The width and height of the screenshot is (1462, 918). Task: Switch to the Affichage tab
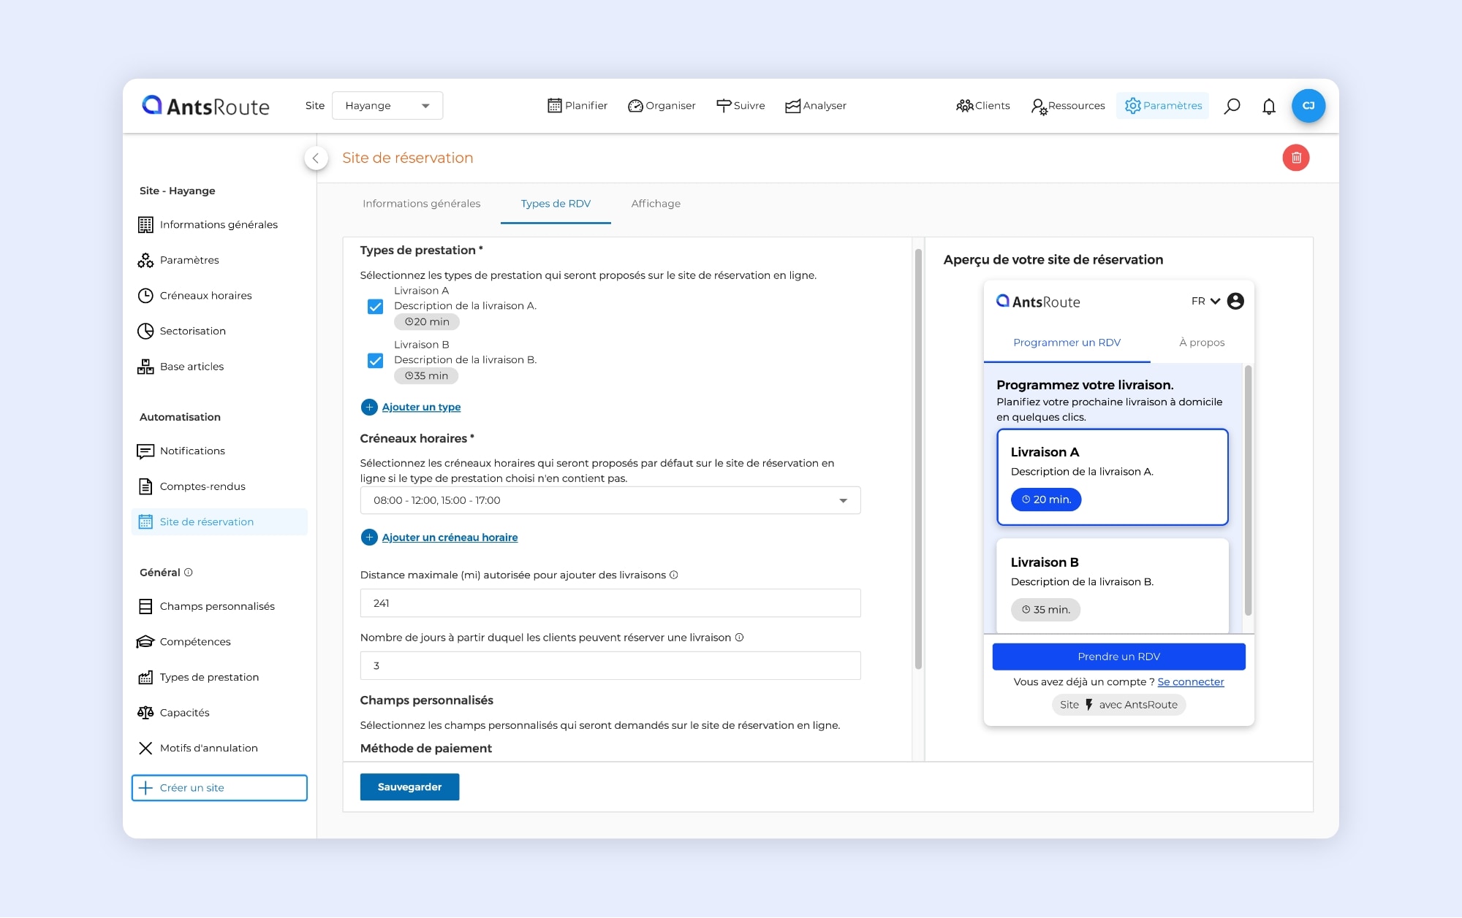pyautogui.click(x=655, y=204)
